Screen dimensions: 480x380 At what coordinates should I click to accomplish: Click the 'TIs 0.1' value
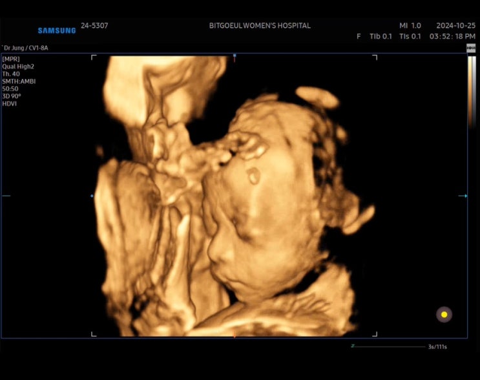click(x=410, y=36)
